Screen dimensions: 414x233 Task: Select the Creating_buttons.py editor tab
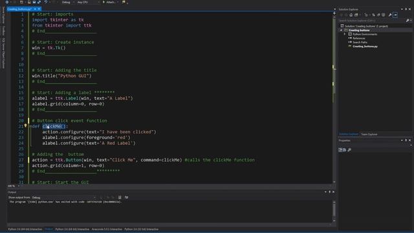(19, 9)
